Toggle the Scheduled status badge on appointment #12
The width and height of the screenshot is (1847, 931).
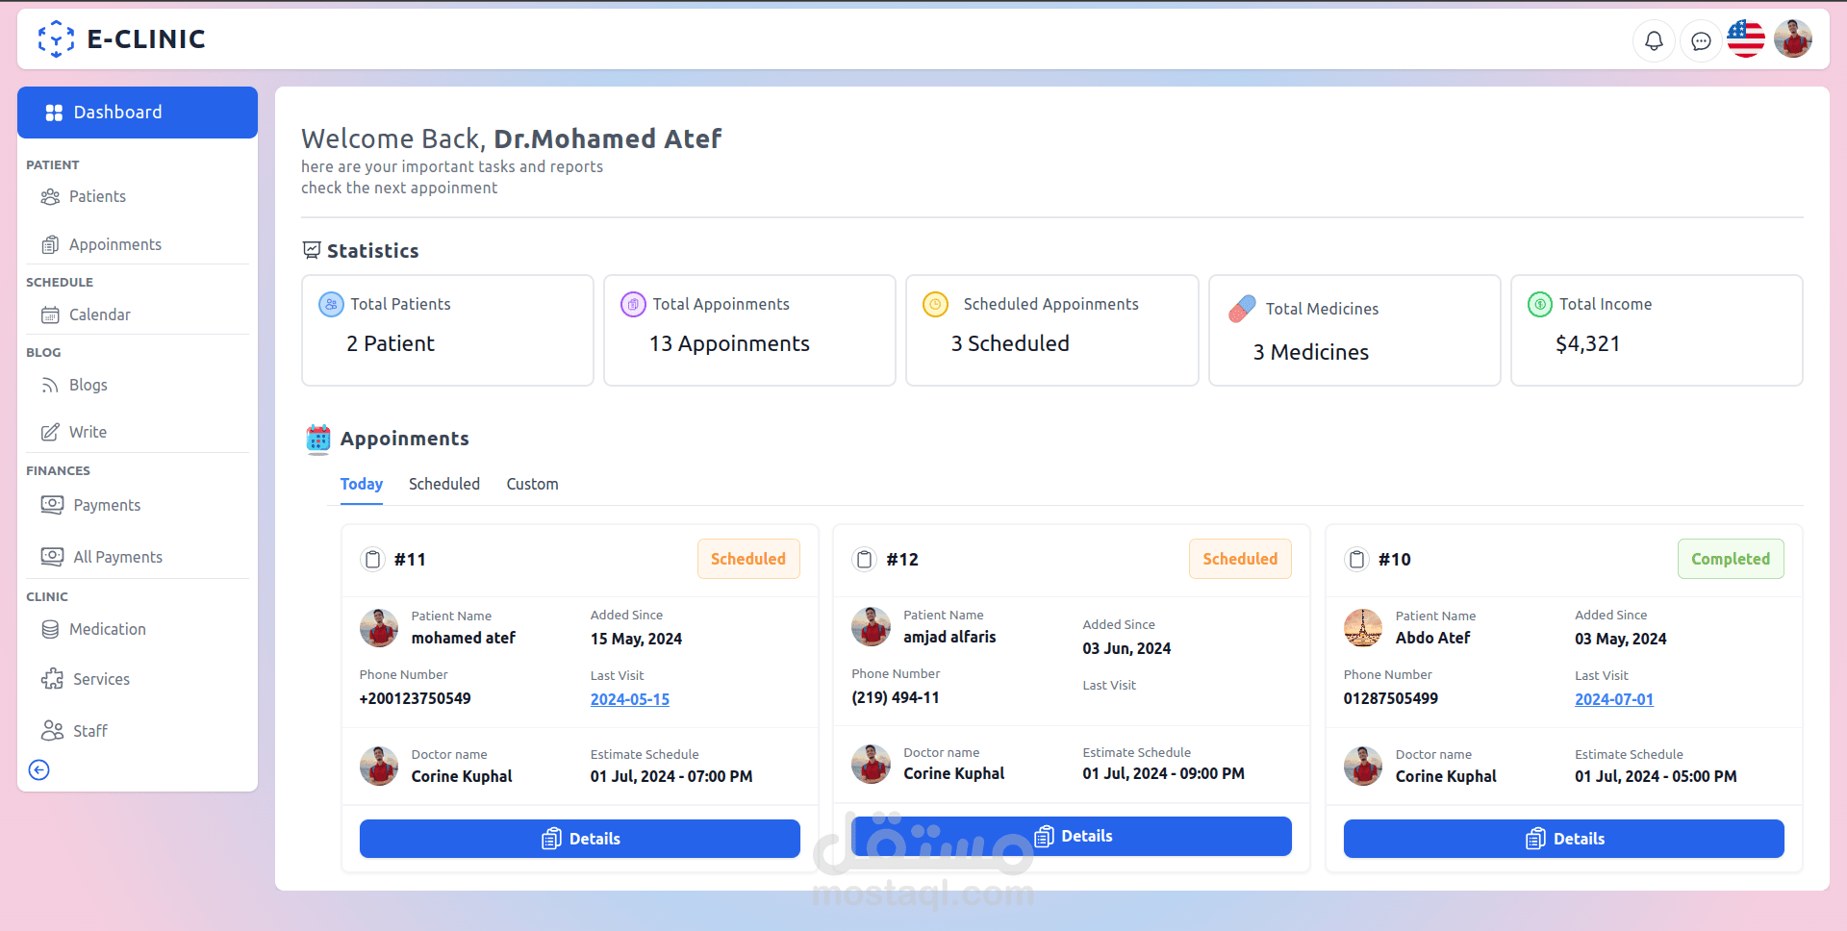tap(1240, 559)
